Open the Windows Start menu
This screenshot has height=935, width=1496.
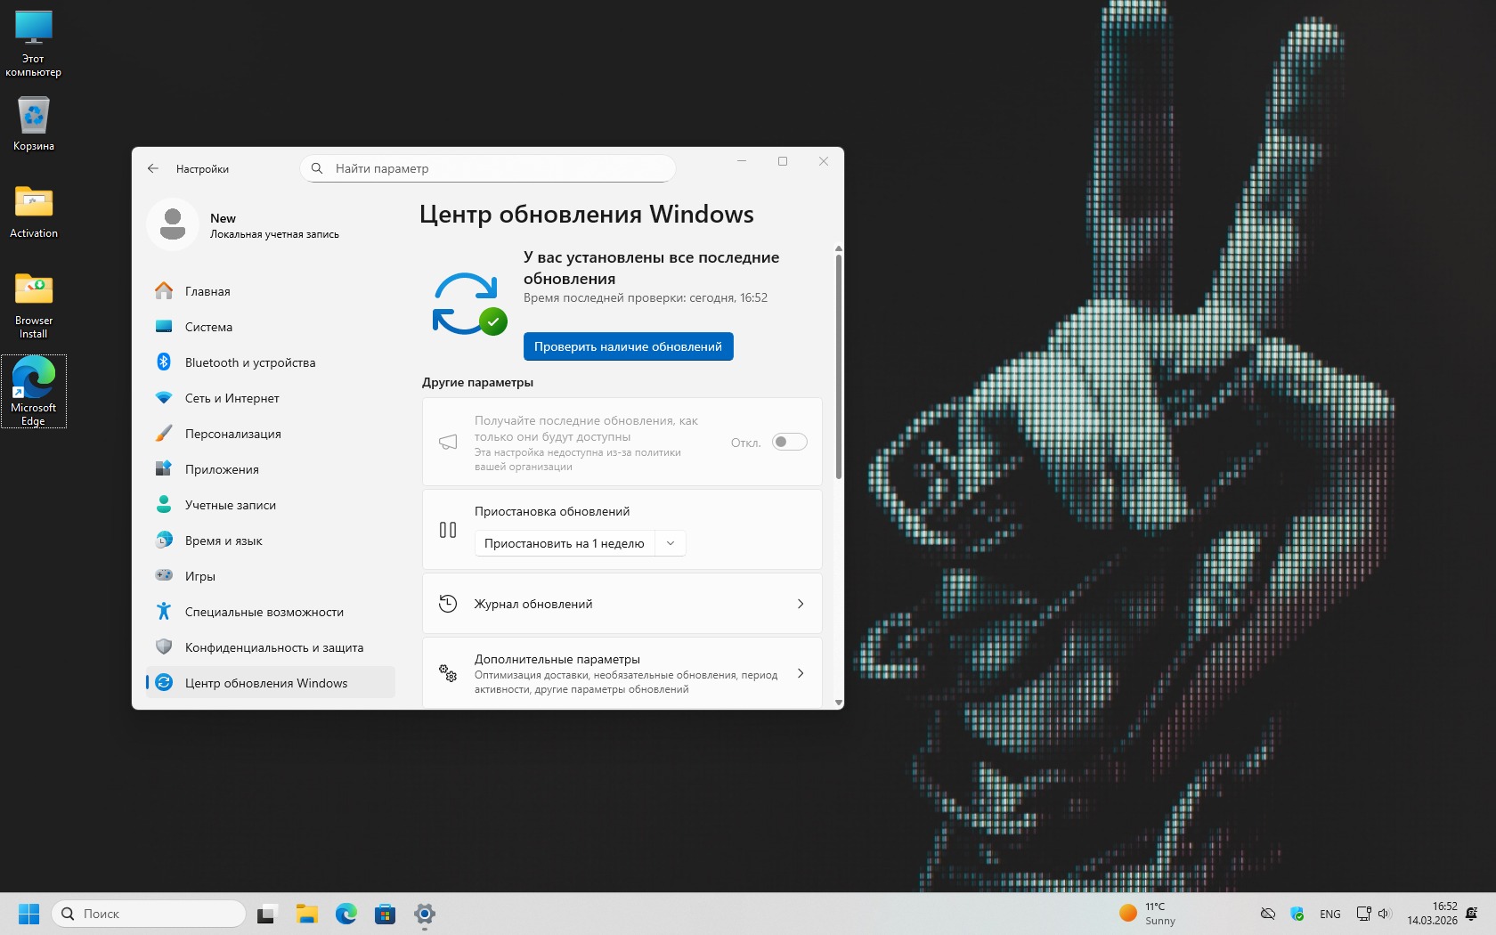tap(28, 914)
